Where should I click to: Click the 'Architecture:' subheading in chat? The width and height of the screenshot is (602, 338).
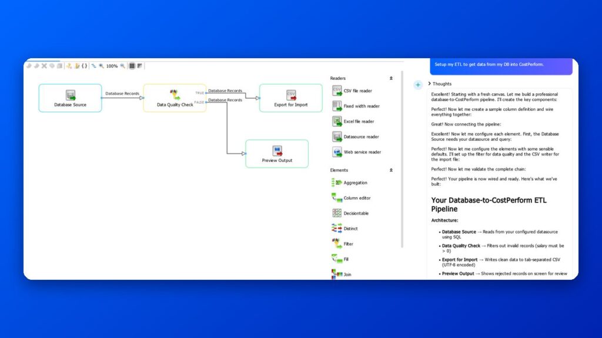coord(444,221)
